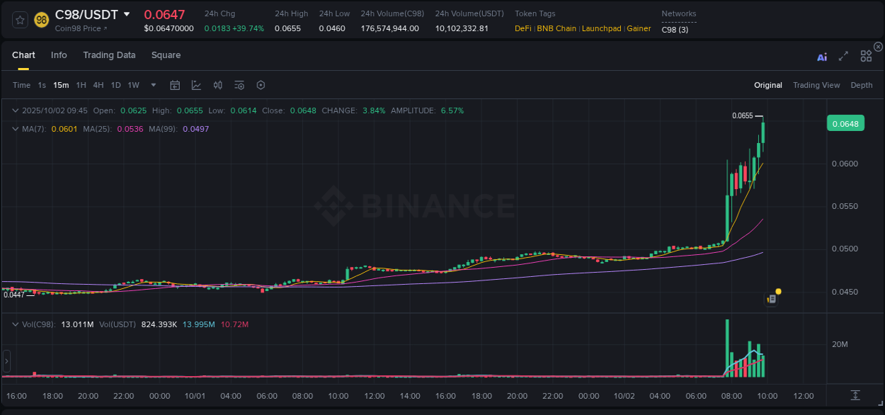
Task: Switch chart mode to Depth
Action: [861, 85]
